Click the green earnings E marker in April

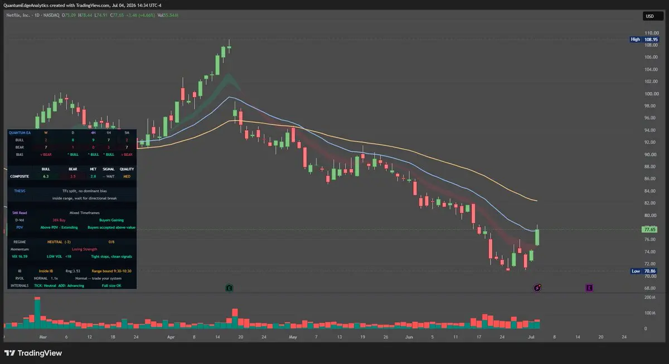pos(229,288)
